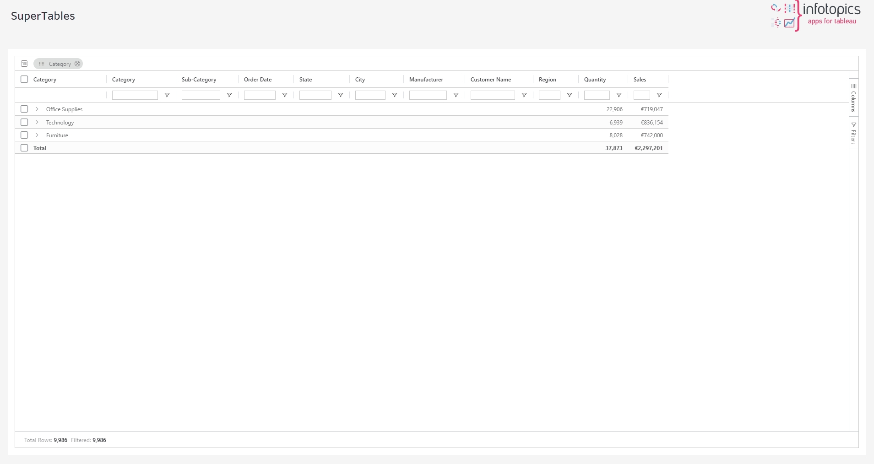This screenshot has width=874, height=464.
Task: Click the Manufacturer filter funnel icon
Action: click(456, 95)
